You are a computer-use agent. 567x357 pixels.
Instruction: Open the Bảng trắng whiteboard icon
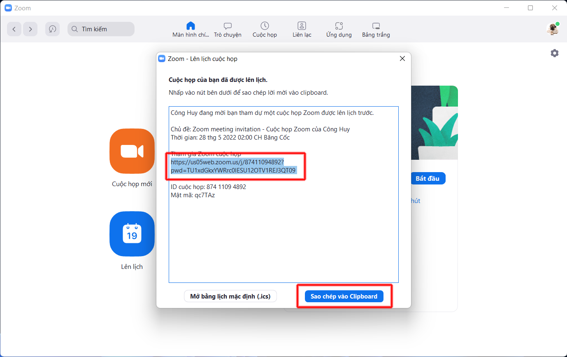point(375,29)
